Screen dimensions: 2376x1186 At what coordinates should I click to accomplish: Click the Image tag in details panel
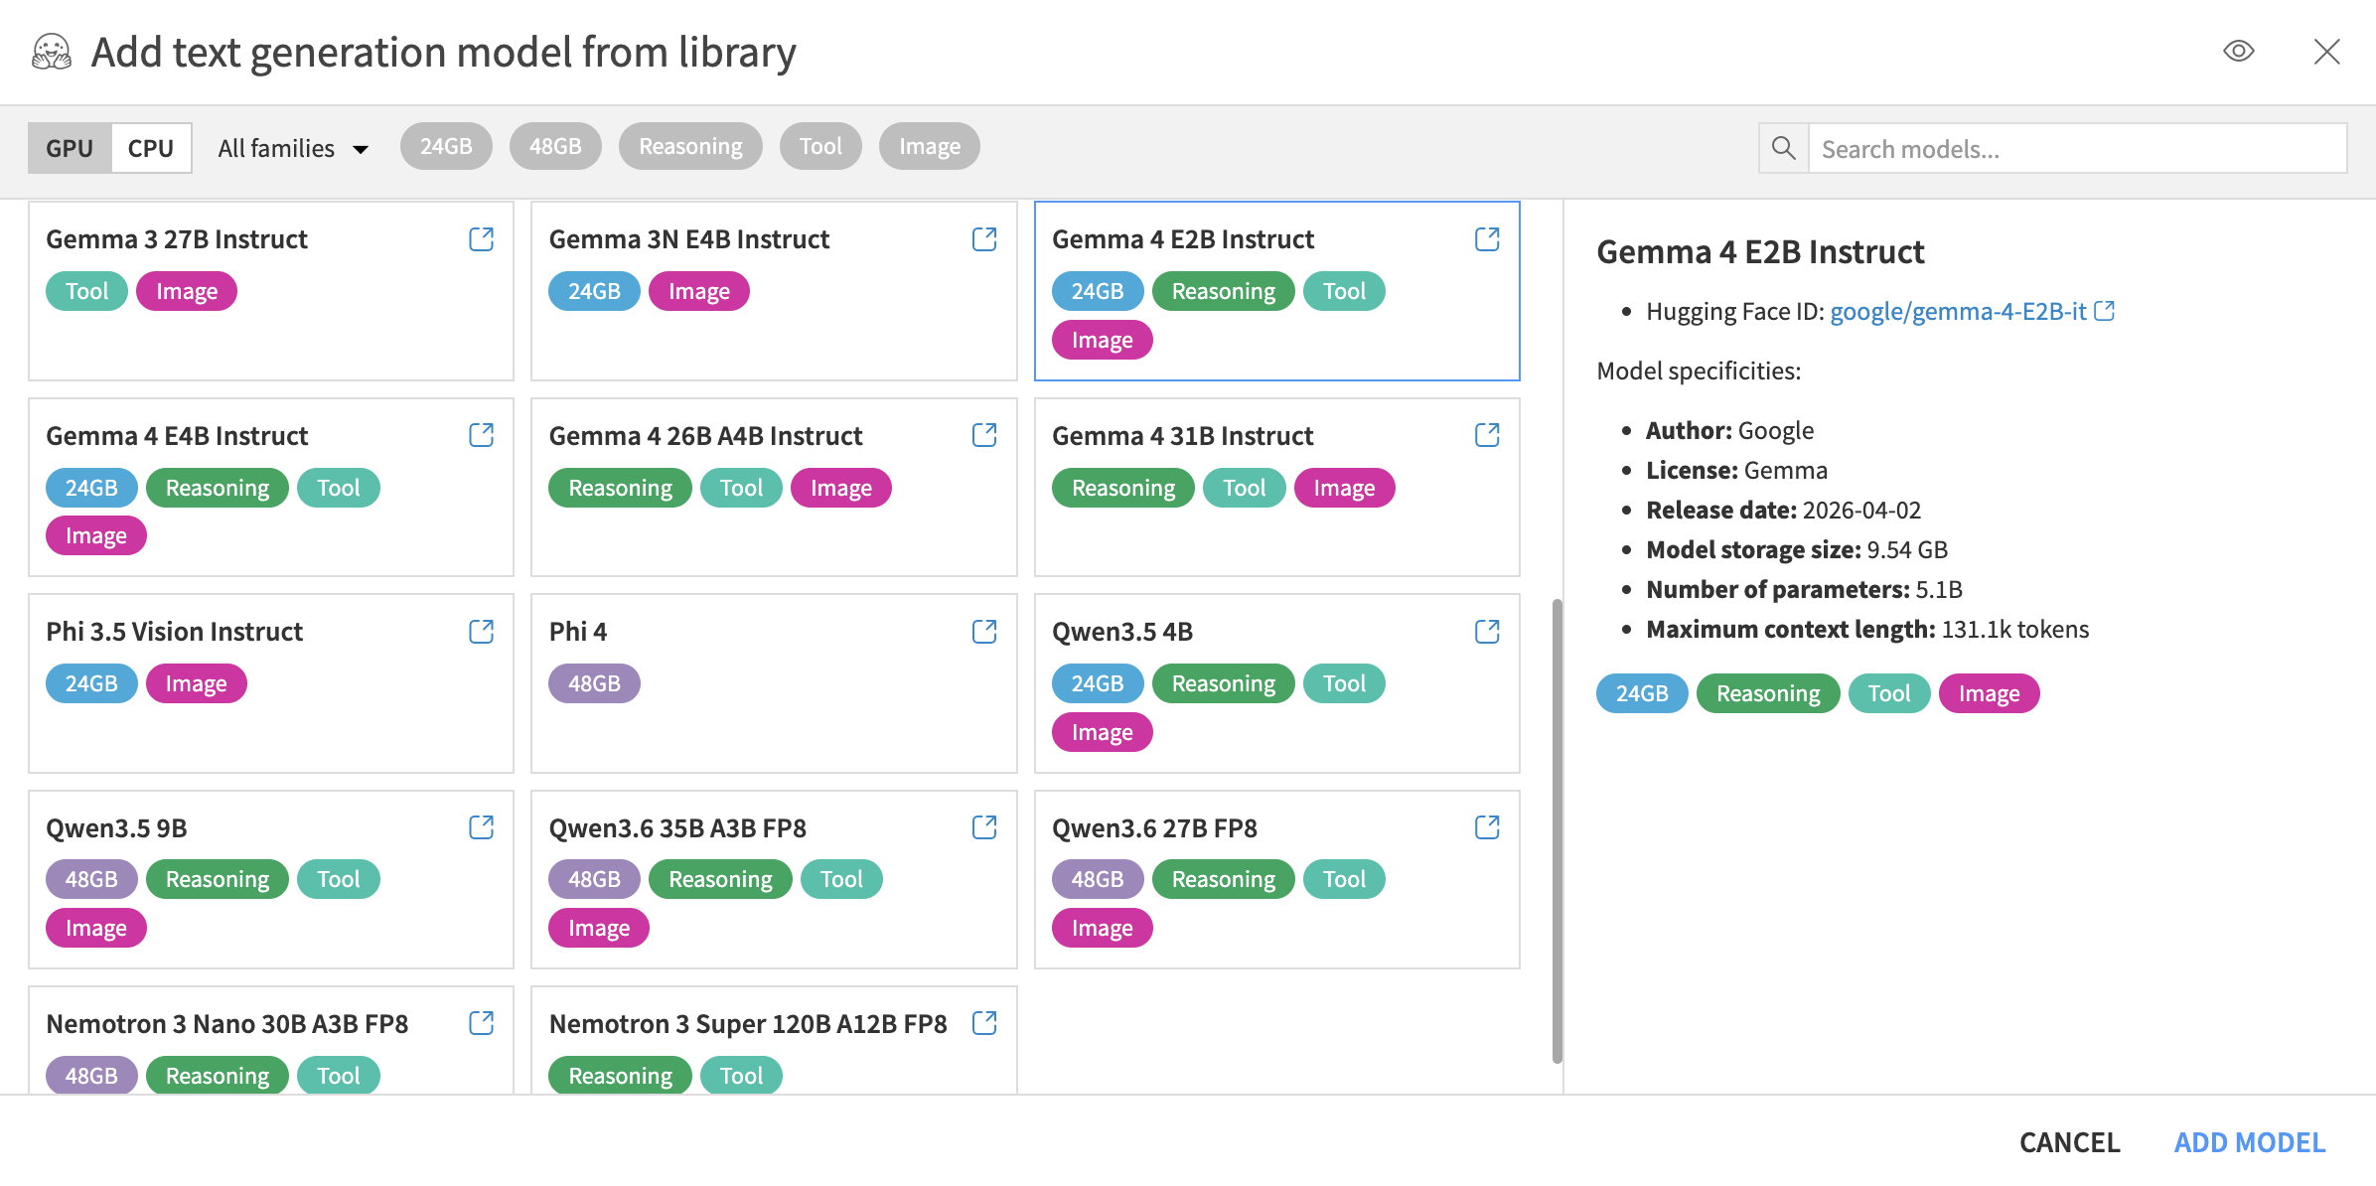coord(1989,693)
